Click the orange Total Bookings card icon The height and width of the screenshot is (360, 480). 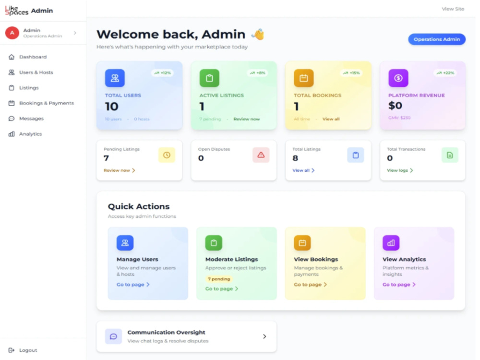click(x=304, y=78)
